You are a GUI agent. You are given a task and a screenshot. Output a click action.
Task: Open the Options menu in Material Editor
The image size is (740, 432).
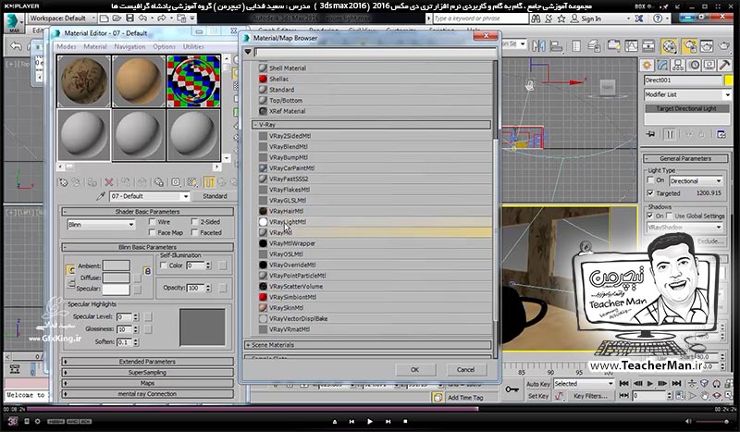[165, 47]
